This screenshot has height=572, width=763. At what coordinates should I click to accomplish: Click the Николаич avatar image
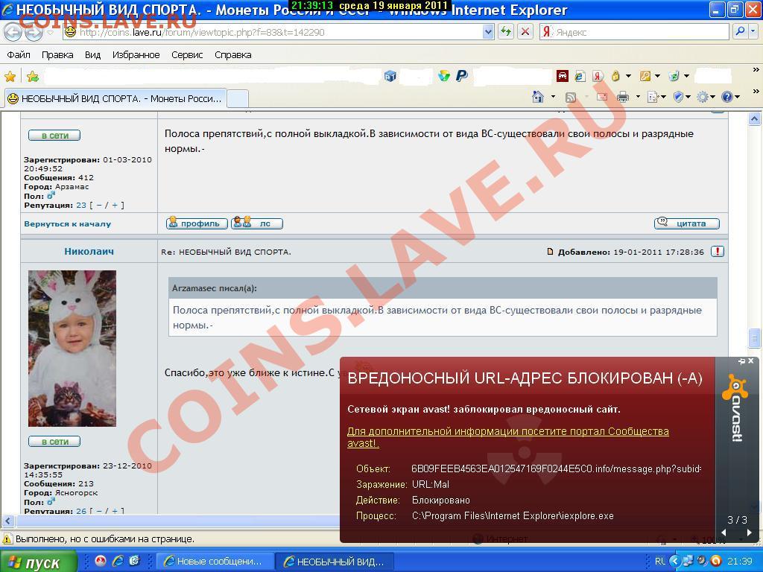click(x=72, y=349)
